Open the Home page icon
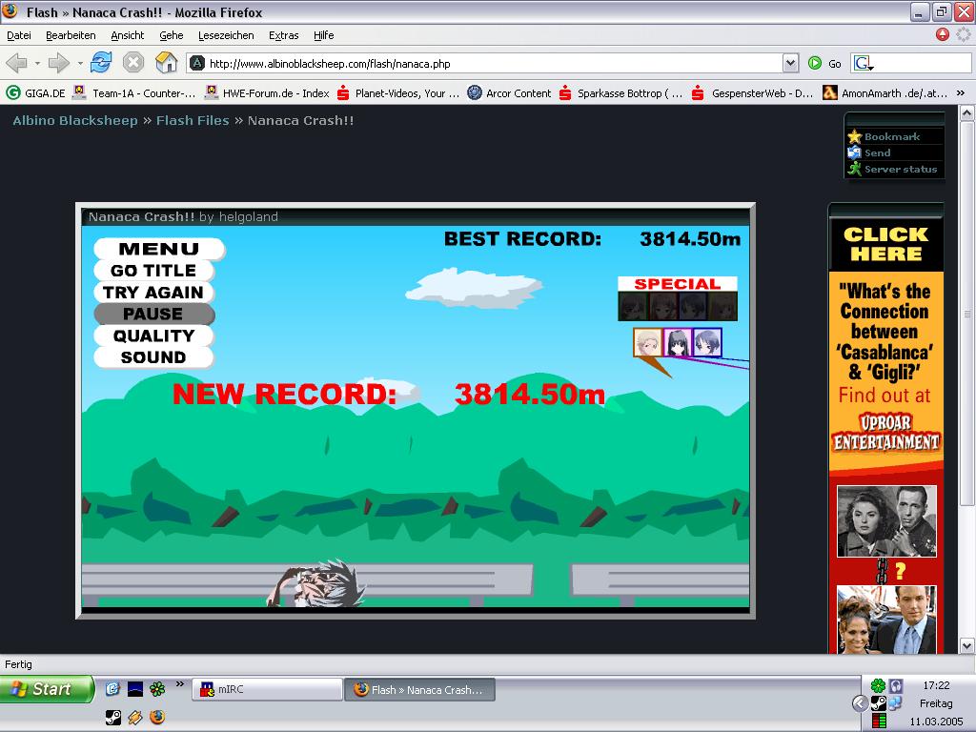The height and width of the screenshot is (732, 976). 166,62
